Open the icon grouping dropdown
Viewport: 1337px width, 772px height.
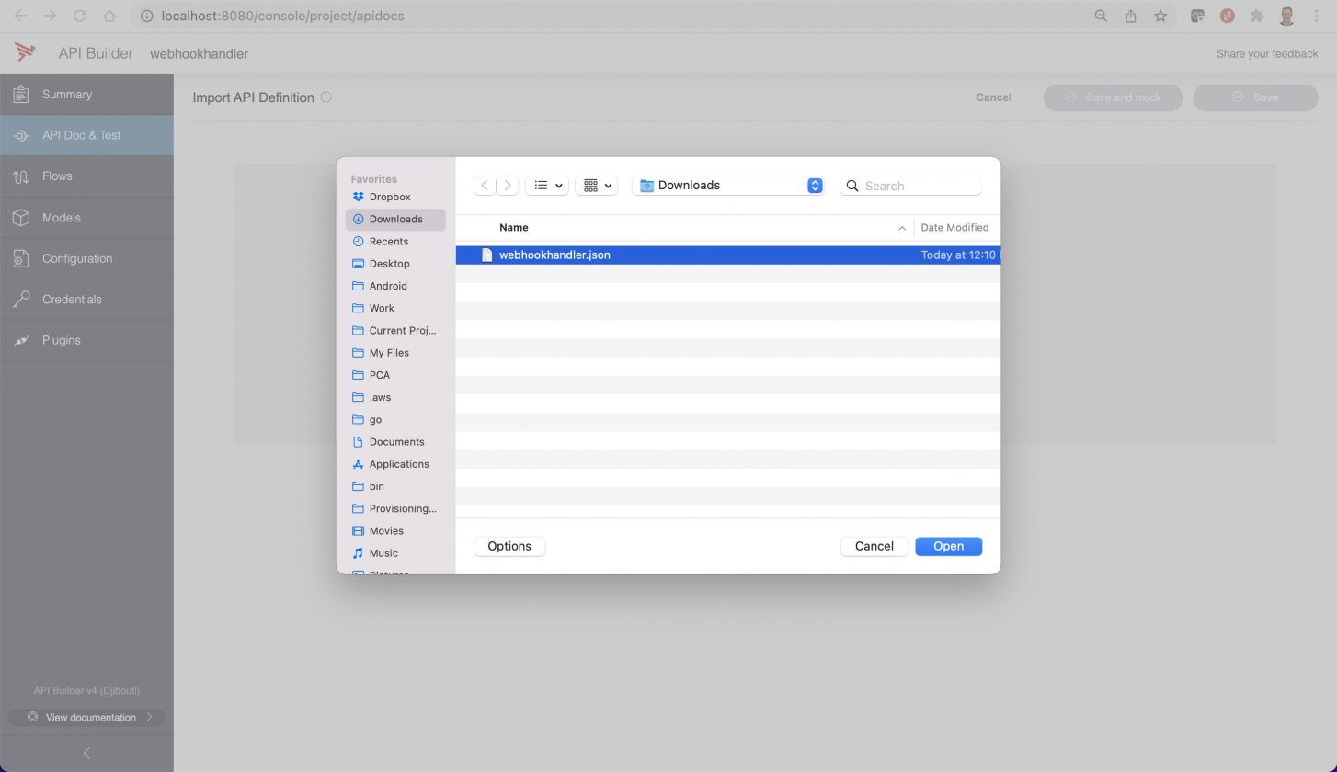[597, 186]
